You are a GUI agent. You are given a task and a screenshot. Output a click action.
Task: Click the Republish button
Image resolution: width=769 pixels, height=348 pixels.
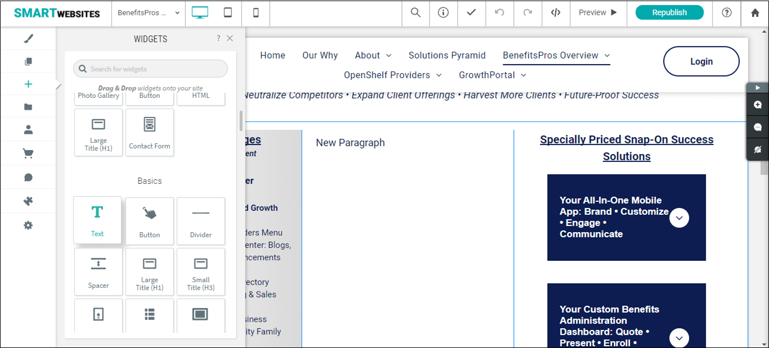669,12
